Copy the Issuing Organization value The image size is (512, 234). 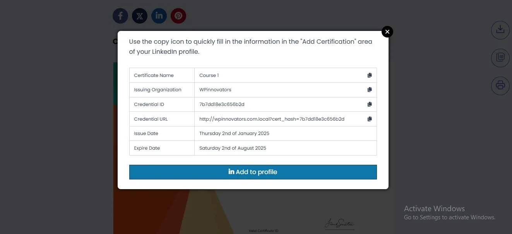[369, 89]
